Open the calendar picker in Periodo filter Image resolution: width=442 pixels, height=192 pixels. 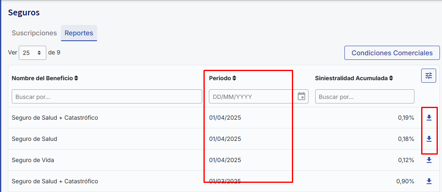pyautogui.click(x=301, y=96)
